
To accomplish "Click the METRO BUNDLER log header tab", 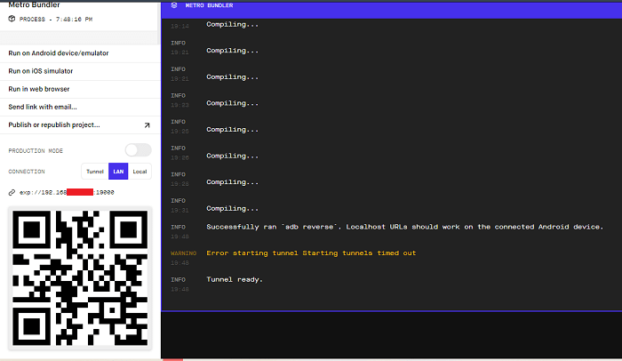I will (x=209, y=5).
